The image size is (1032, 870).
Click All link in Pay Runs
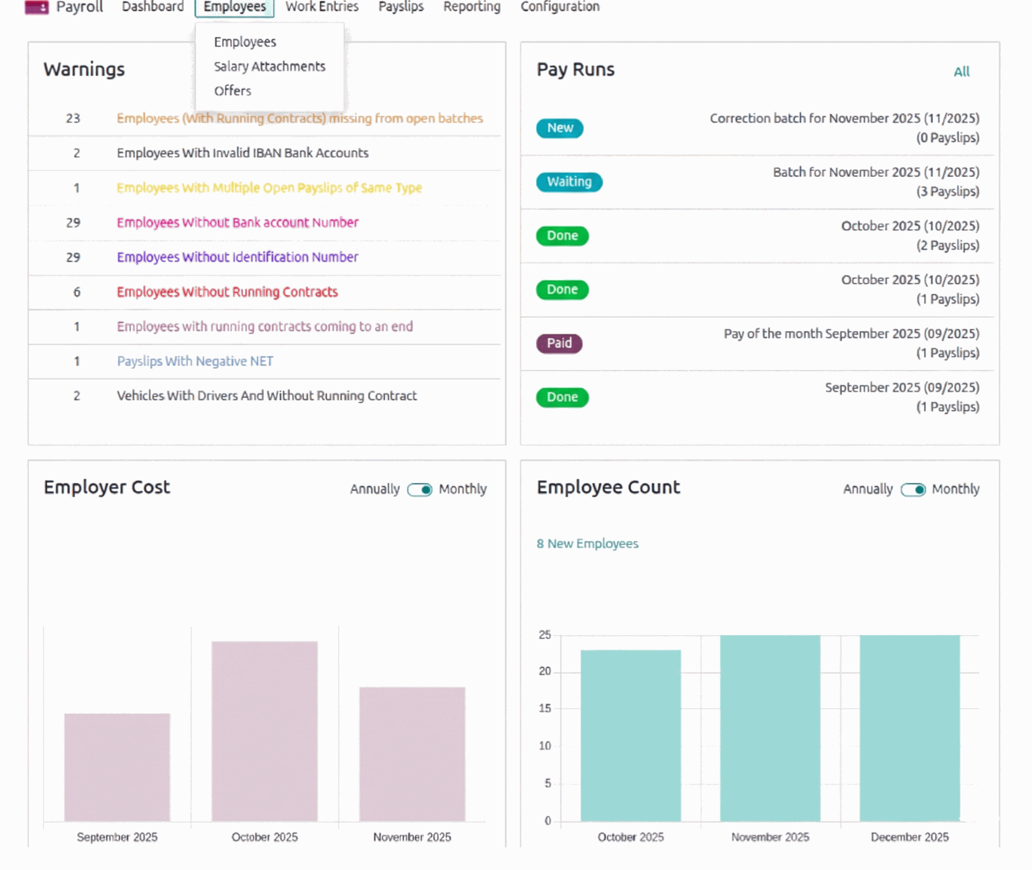[x=961, y=72]
